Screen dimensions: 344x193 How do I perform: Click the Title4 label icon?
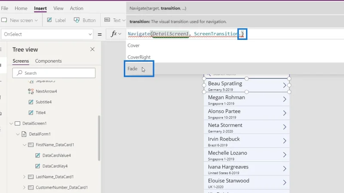31,113
